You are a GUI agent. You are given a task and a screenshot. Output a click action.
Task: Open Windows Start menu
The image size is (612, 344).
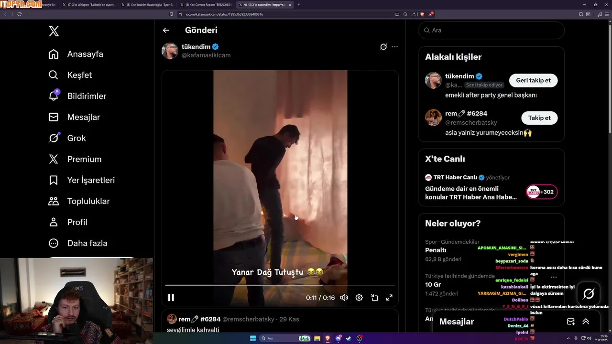[253, 338]
